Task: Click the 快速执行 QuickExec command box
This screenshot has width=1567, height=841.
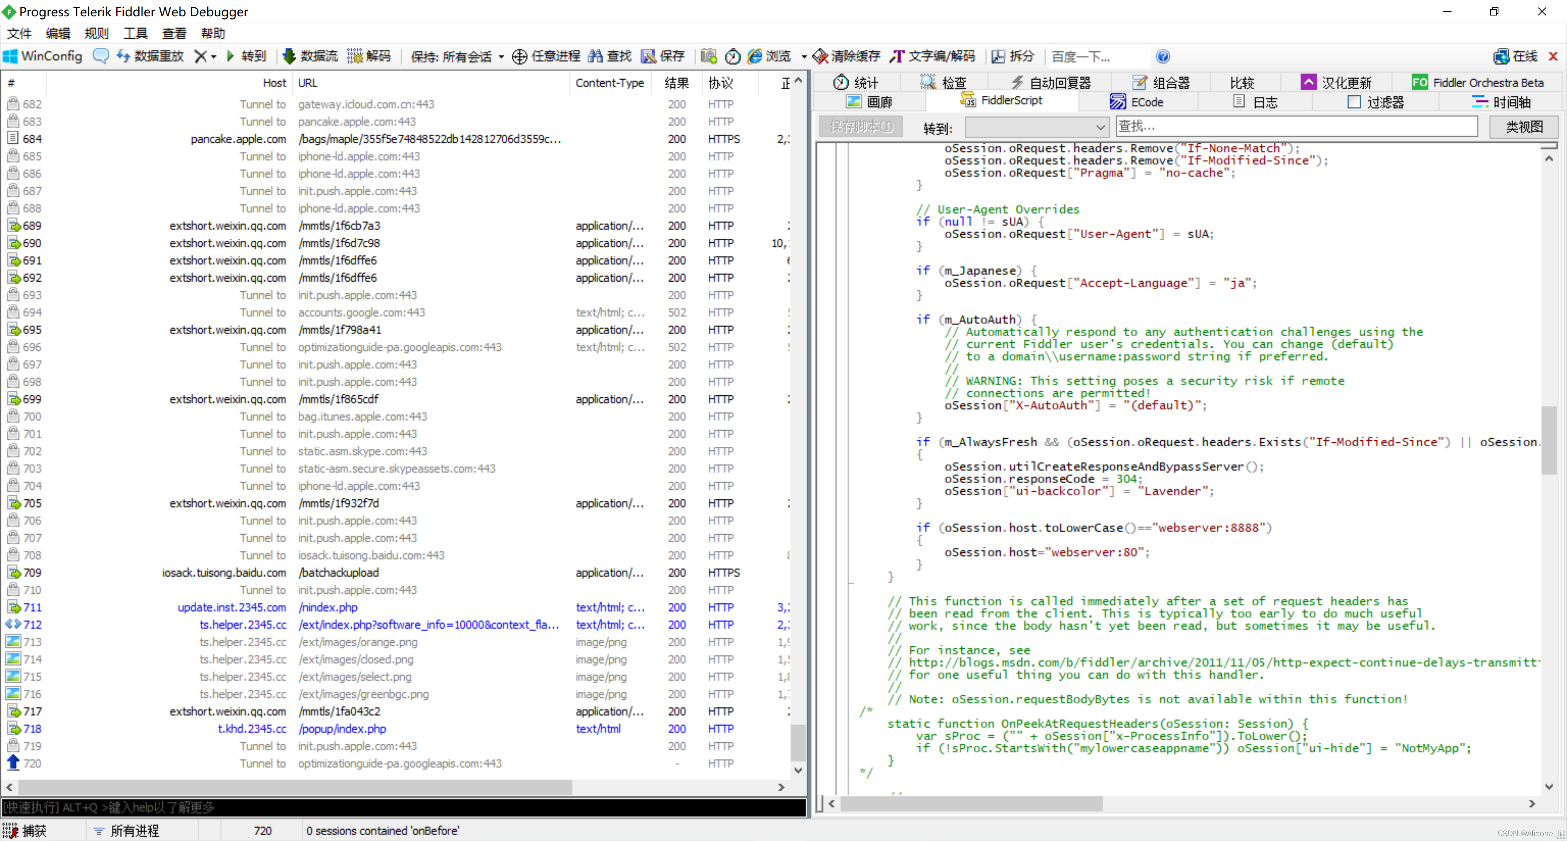Action: (x=404, y=808)
